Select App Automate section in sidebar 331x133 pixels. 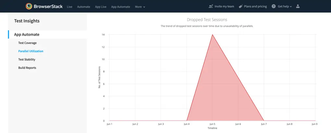[x=27, y=34]
